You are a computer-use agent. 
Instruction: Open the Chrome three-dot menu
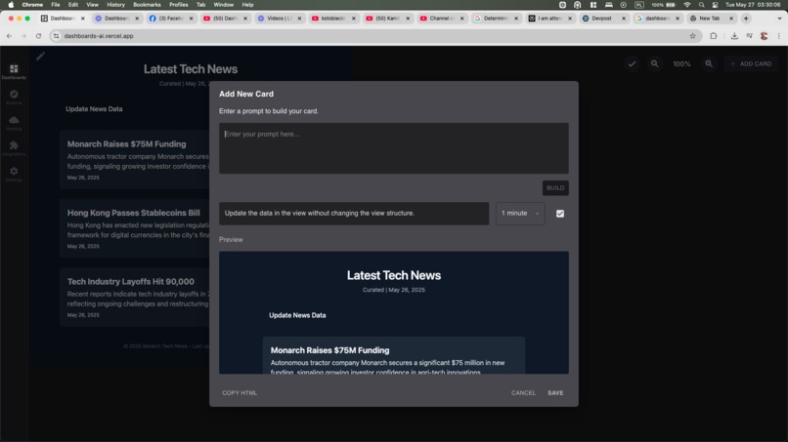coord(779,36)
